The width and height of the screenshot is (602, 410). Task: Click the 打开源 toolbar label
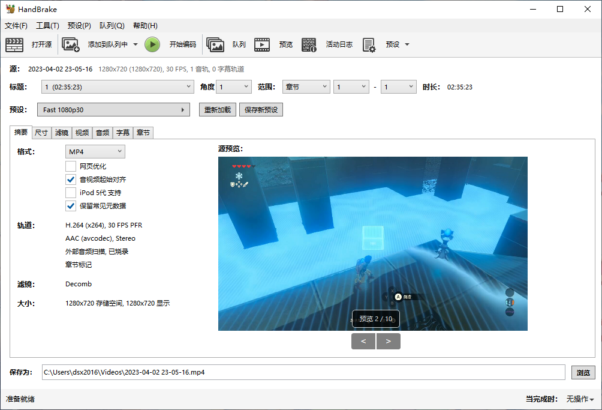click(41, 44)
